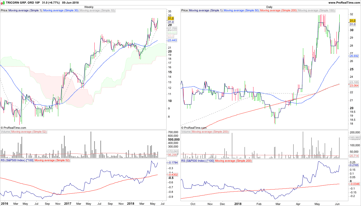Open the www.ProRealTime.com link

click(344, 3)
